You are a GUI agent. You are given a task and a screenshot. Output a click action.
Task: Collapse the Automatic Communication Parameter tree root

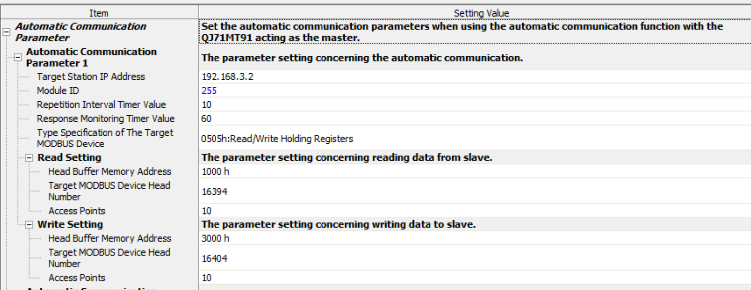(6, 32)
